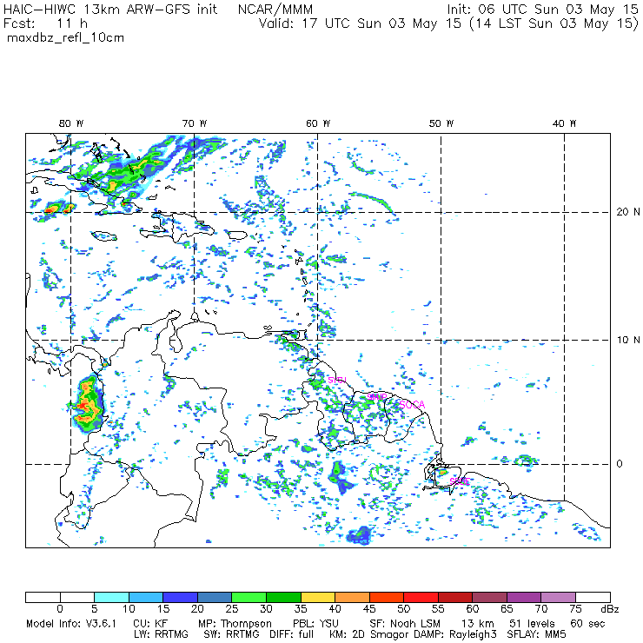Click the NCAR/MMM heading text

pyautogui.click(x=275, y=10)
